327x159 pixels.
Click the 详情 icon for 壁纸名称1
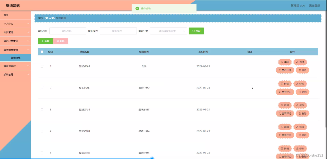click(282, 62)
